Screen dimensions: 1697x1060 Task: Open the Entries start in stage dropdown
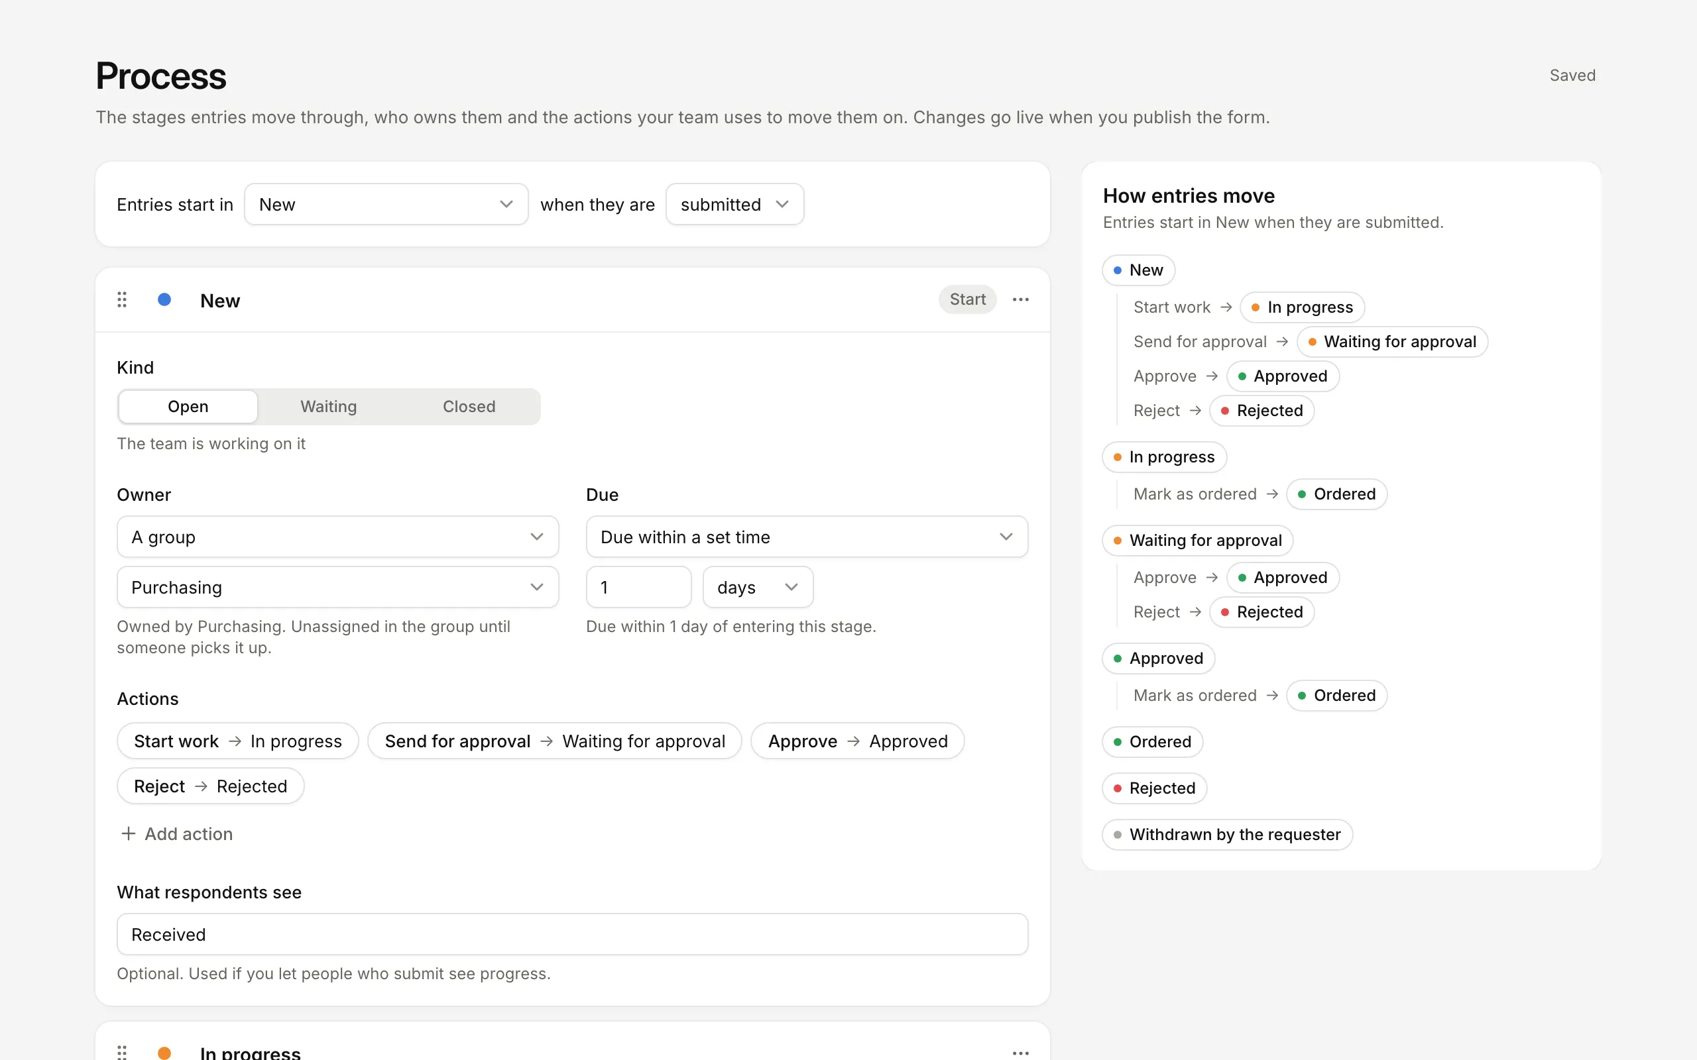point(386,204)
